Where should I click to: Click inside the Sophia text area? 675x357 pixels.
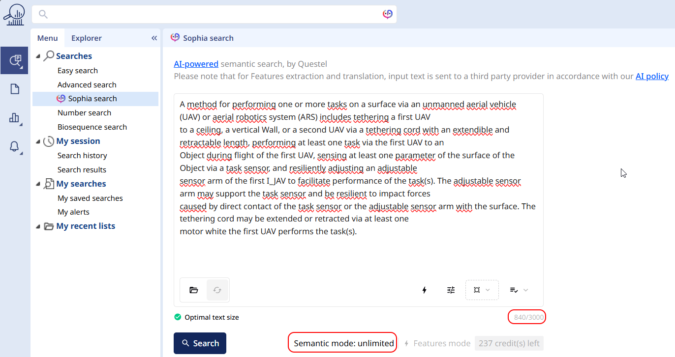point(359,187)
